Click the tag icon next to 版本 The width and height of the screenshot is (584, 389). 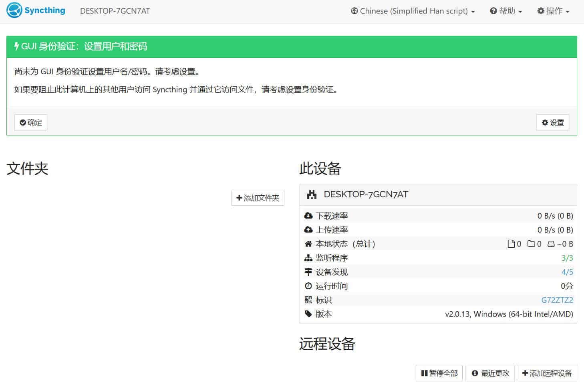pos(308,314)
